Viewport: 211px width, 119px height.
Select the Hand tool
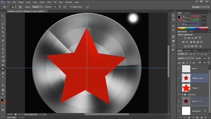[x=3, y=90]
